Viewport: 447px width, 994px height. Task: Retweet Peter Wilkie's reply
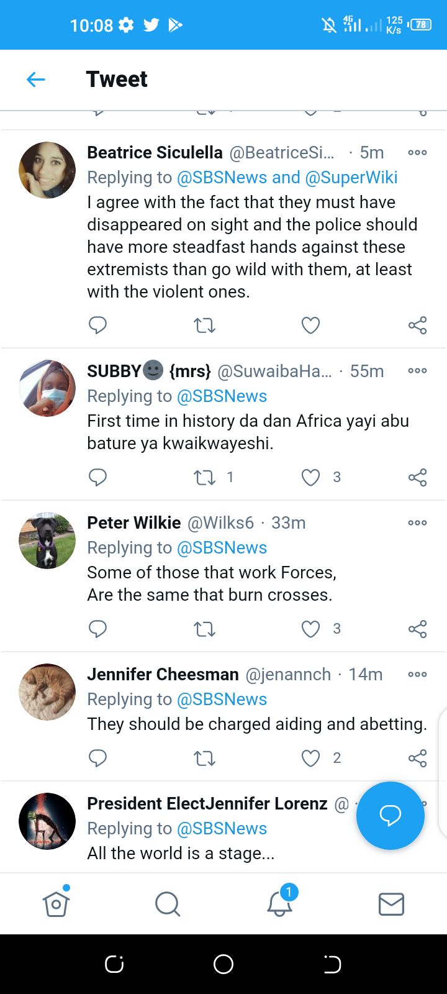pos(204,629)
